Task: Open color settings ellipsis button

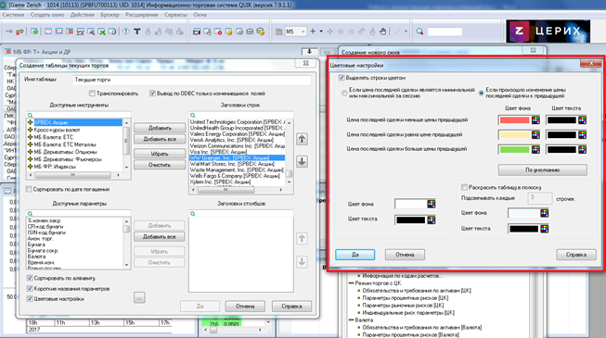Action: click(x=139, y=298)
